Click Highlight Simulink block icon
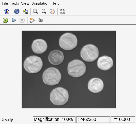This screenshot has height=124, width=136. tap(32, 20)
